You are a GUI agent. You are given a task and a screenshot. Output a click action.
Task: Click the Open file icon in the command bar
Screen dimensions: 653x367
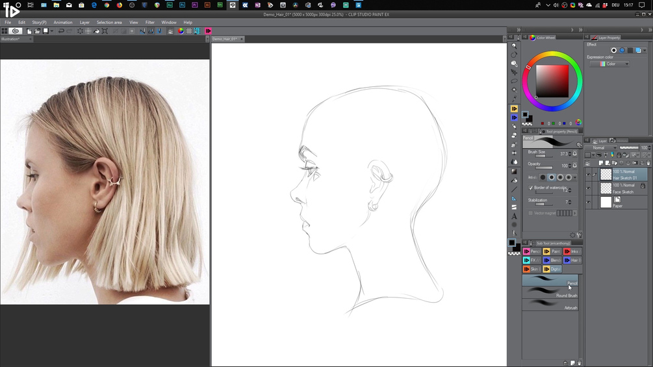pyautogui.click(x=37, y=31)
